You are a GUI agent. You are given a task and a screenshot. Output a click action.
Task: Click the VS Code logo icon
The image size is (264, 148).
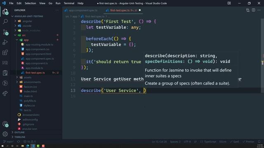click(4, 3)
